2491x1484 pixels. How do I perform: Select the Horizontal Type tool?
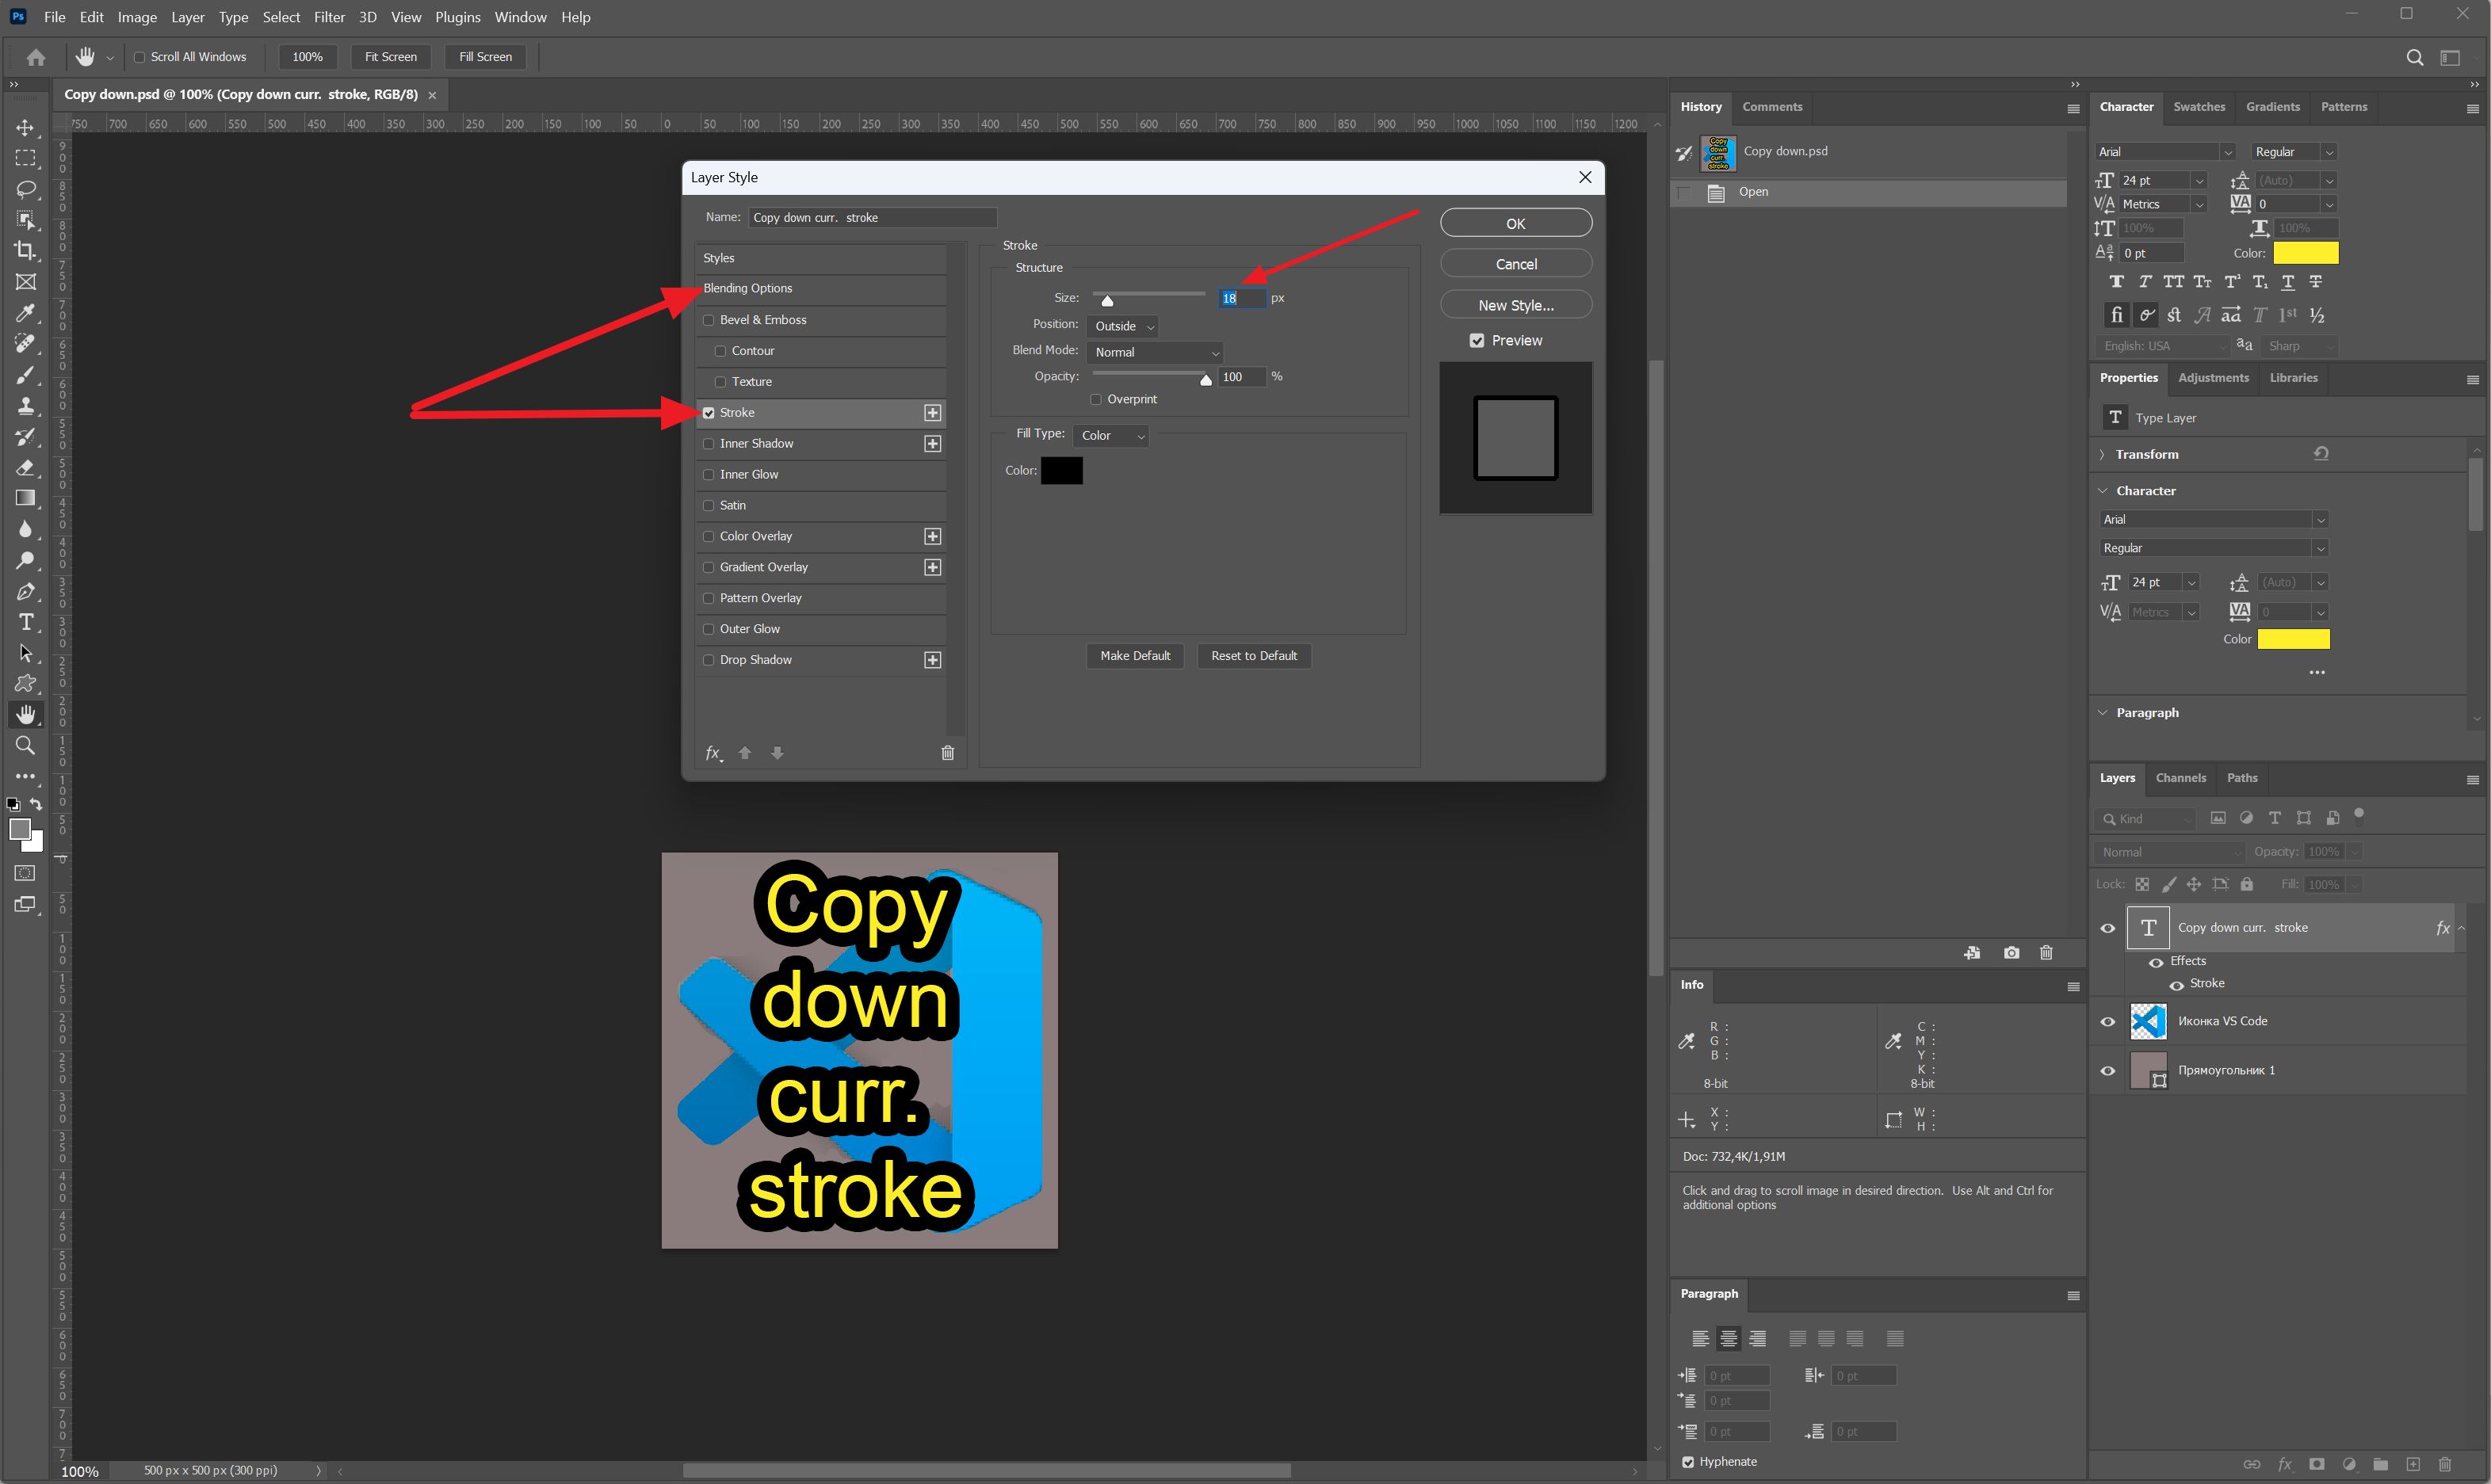[x=25, y=622]
